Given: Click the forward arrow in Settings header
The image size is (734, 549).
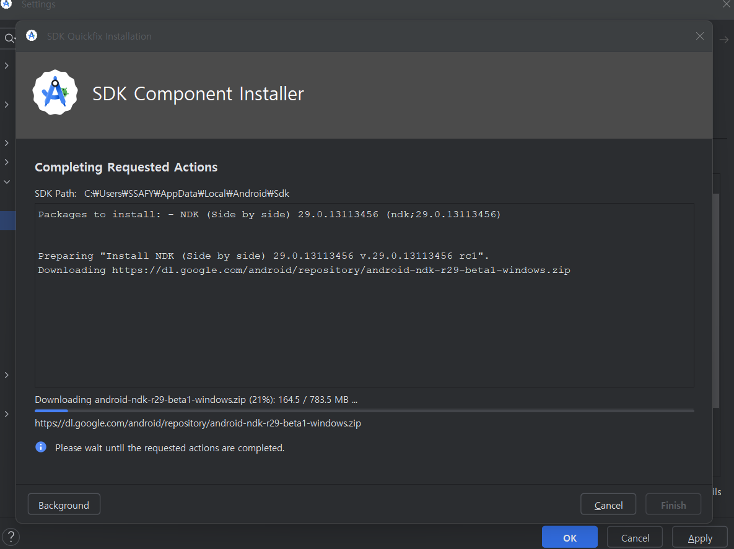Looking at the screenshot, I should click(723, 40).
